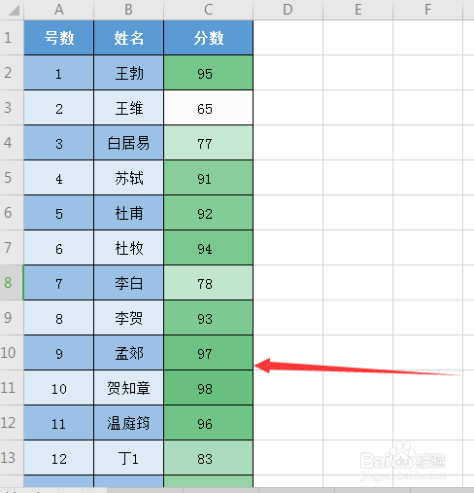
Task: Select cell containing 王维
Action: coord(129,108)
